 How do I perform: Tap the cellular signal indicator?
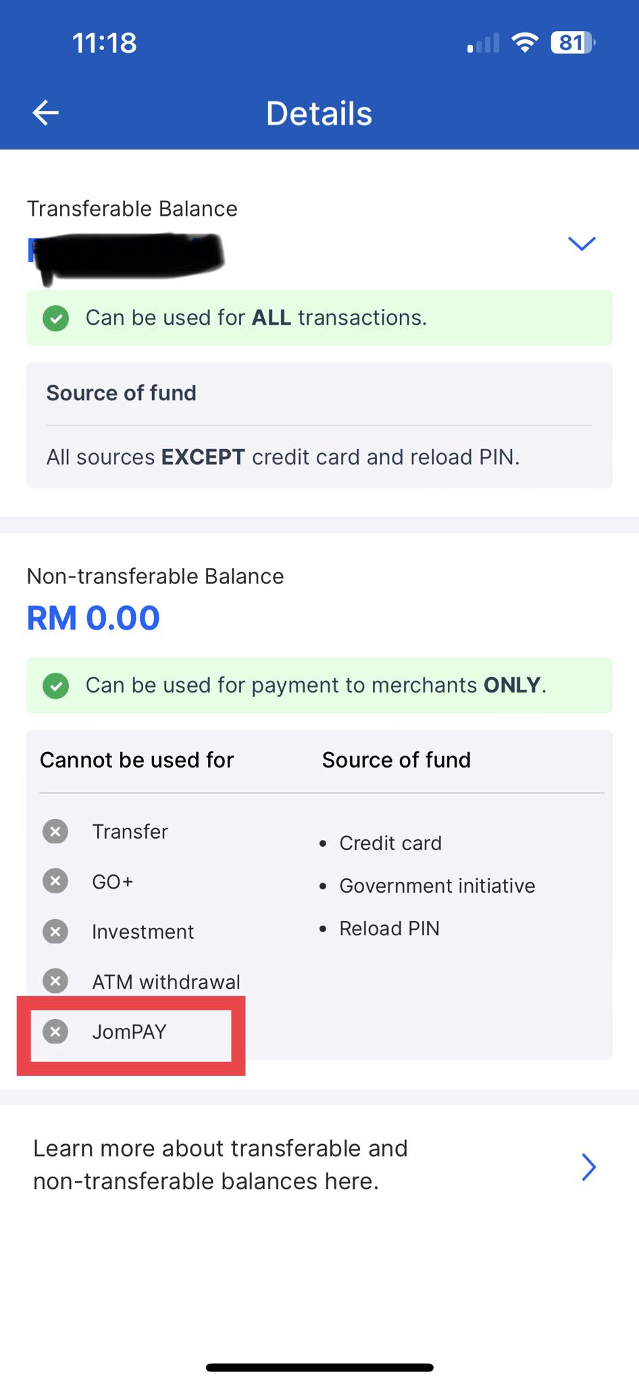click(482, 43)
